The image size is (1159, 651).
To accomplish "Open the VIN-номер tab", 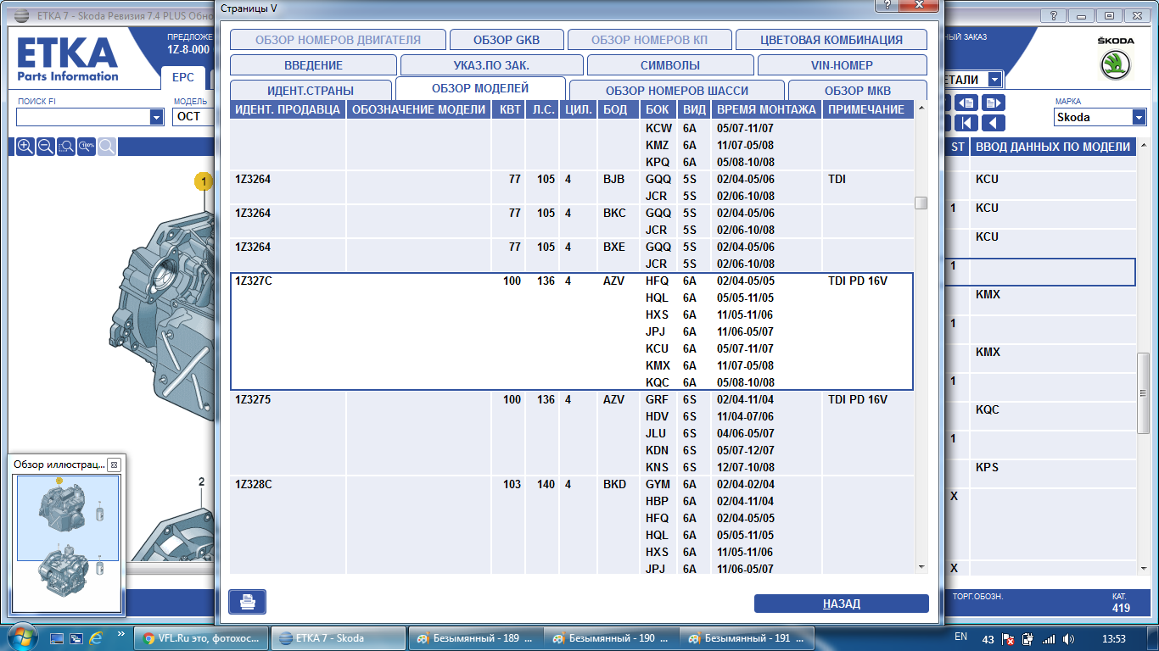I will (842, 65).
